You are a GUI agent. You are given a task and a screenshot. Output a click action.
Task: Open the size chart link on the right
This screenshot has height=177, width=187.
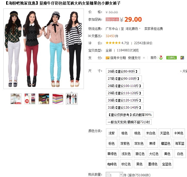point(184,71)
